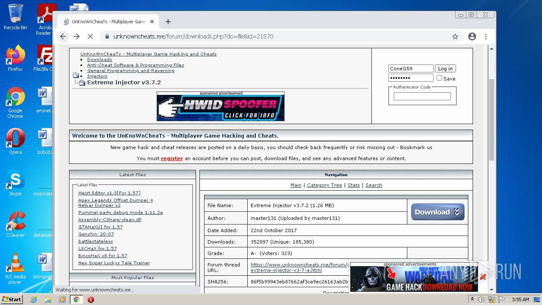Click the browser address bar URL
This screenshot has height=305, width=542.
pyautogui.click(x=193, y=36)
